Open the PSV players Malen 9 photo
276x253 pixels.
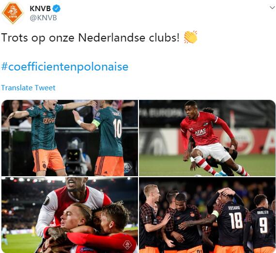coord(207,215)
